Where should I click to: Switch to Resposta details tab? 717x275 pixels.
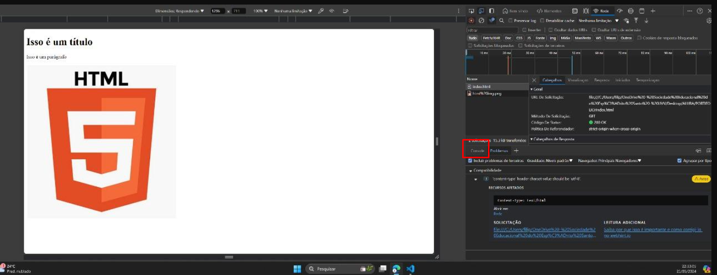click(x=602, y=80)
